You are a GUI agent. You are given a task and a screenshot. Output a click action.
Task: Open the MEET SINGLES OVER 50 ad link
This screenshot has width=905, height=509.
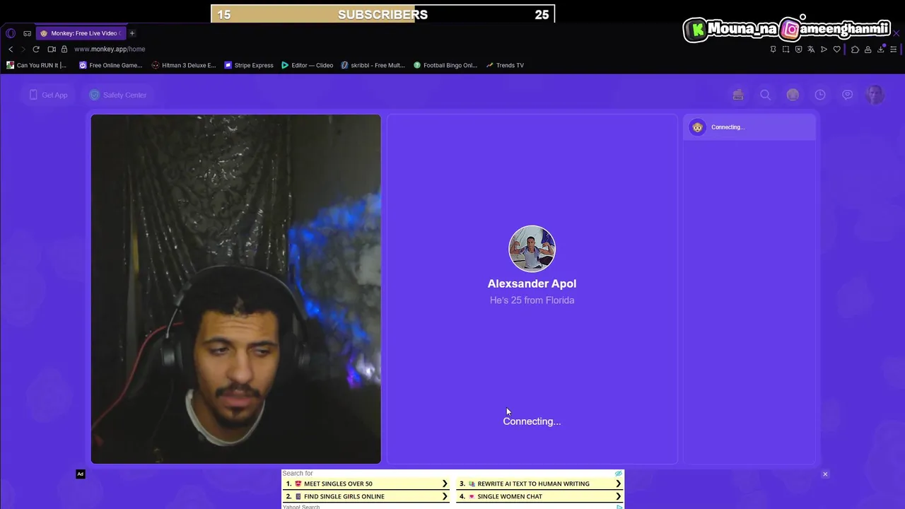coord(366,484)
